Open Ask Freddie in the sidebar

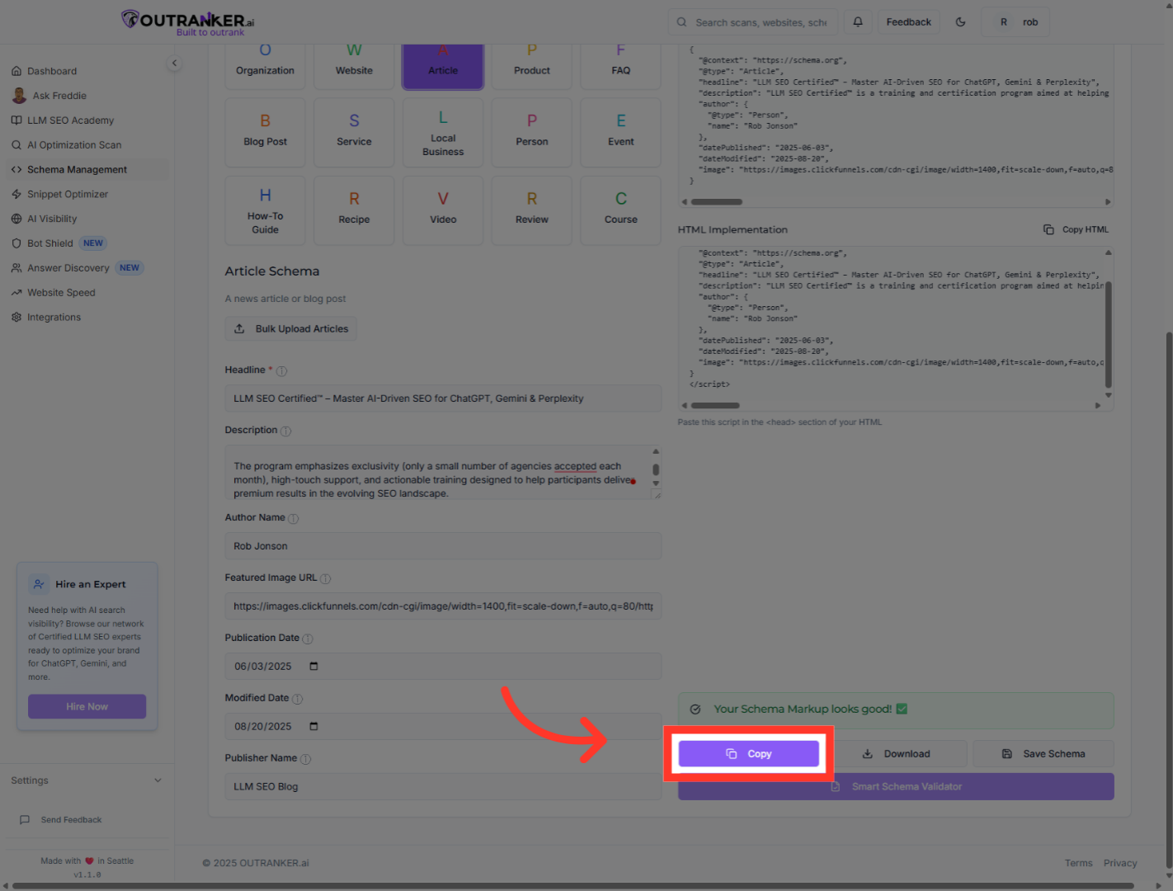(x=59, y=96)
